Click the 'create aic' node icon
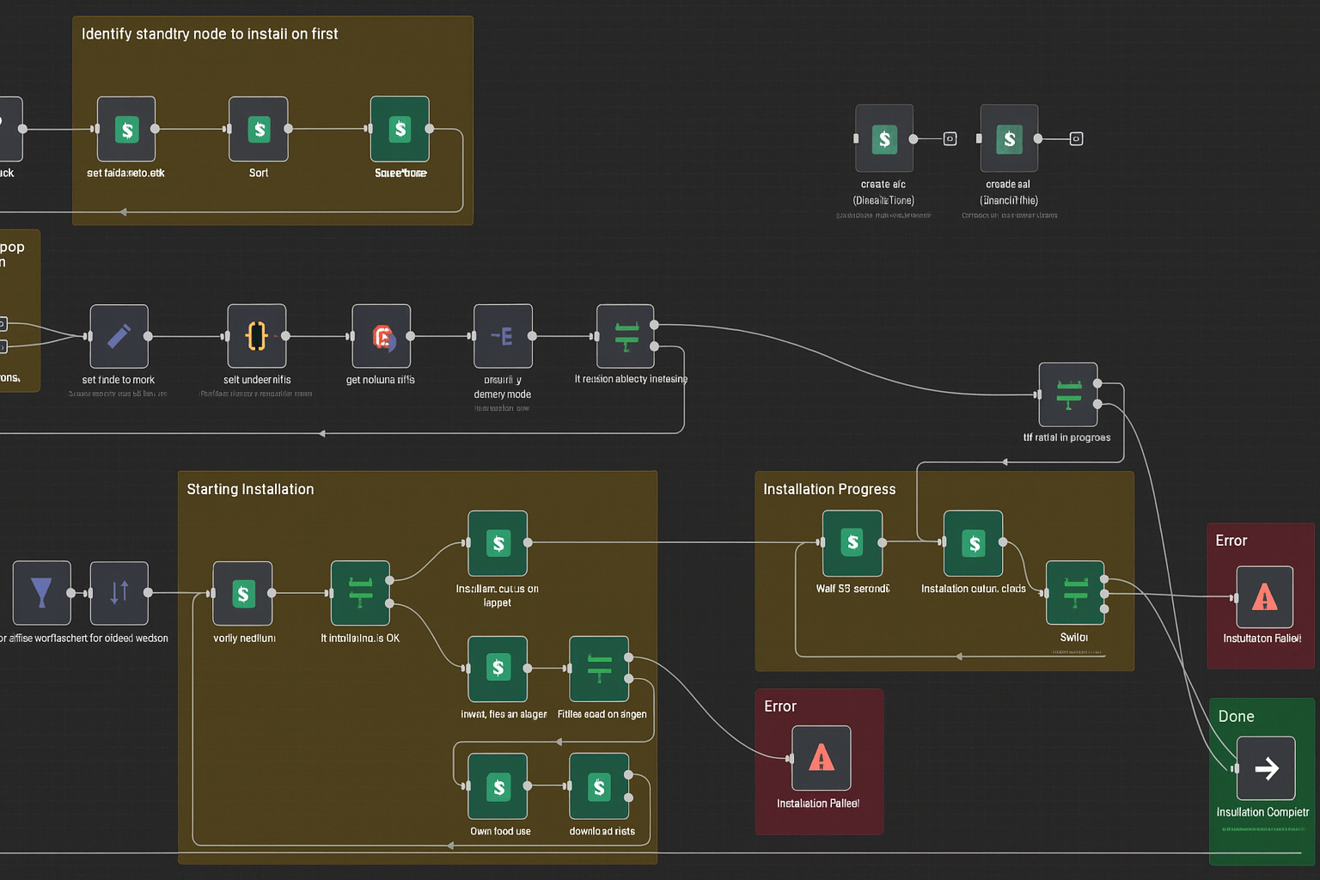This screenshot has width=1320, height=880. (884, 138)
